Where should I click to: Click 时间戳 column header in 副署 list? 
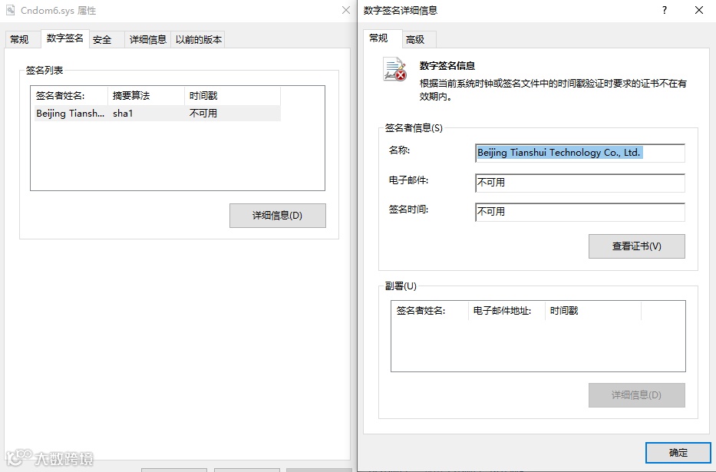click(x=593, y=311)
